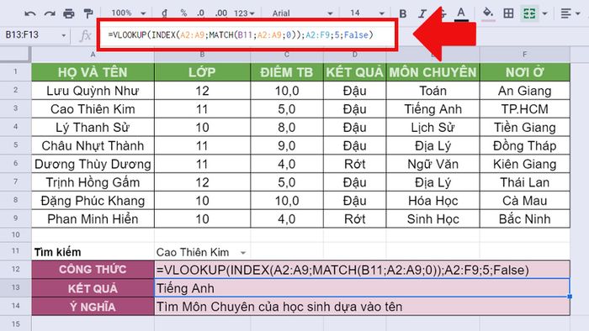589x331 pixels.
Task: Select column B header
Action: pyautogui.click(x=202, y=55)
